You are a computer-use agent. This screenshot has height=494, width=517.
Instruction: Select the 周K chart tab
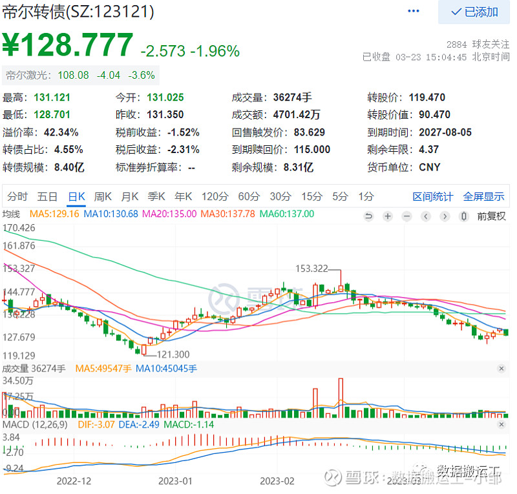tap(103, 197)
